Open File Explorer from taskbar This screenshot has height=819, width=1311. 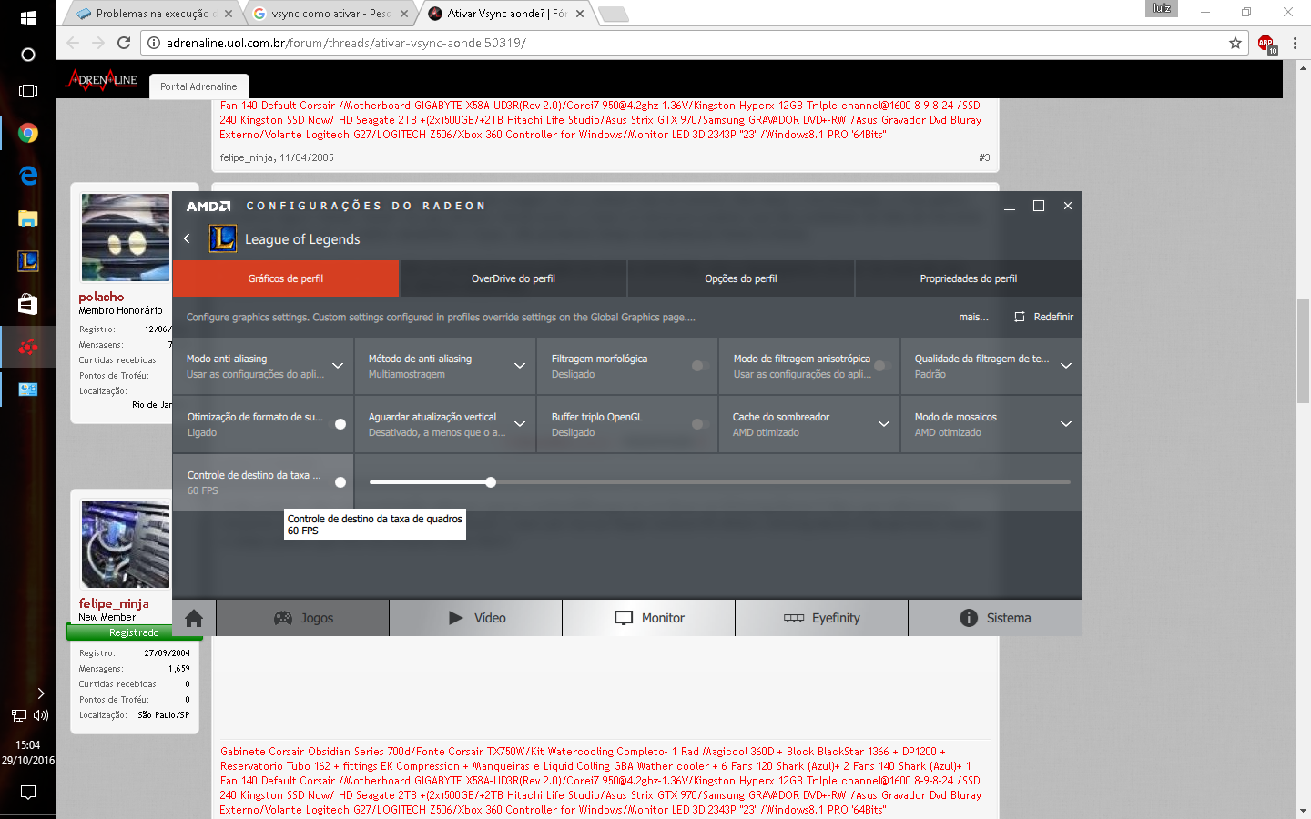pos(28,218)
